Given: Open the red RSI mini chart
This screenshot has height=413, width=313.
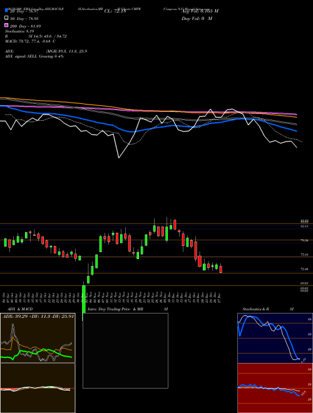Looking at the screenshot, I should click(275, 388).
